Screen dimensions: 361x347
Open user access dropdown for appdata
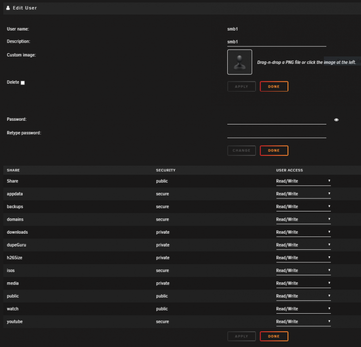click(303, 194)
